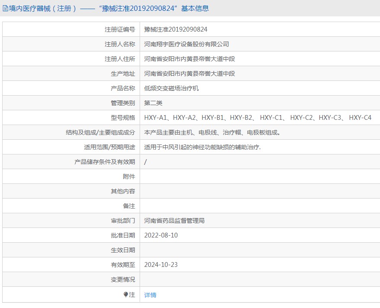Click the model list starting HXY-A1

point(258,118)
